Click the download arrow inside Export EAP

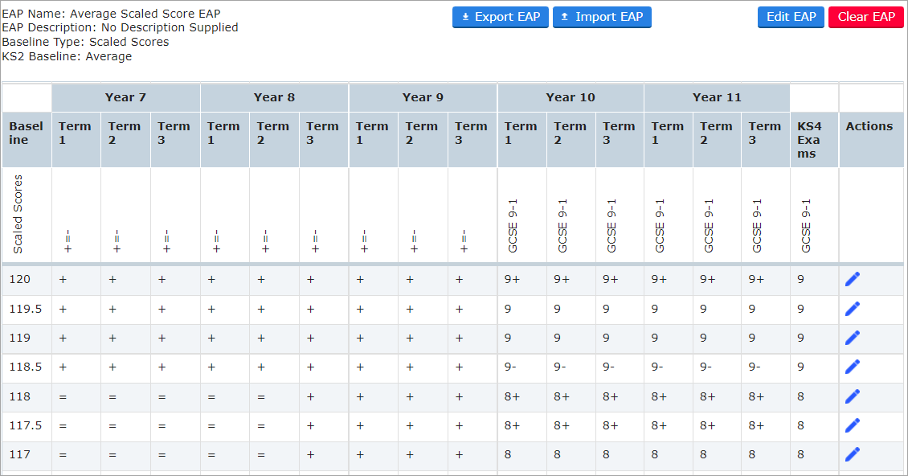tap(468, 16)
